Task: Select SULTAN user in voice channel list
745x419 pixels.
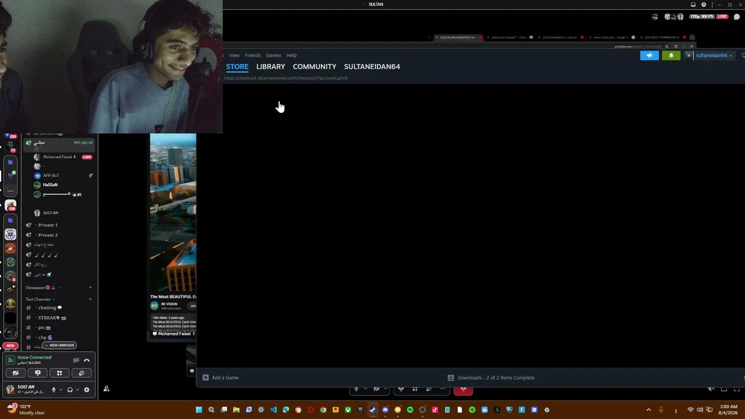Action: coord(50,213)
